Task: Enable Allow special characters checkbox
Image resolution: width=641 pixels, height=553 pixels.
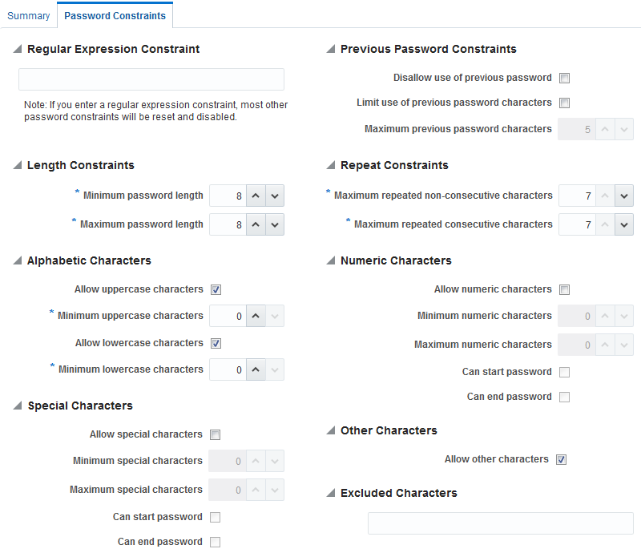Action: [215, 434]
